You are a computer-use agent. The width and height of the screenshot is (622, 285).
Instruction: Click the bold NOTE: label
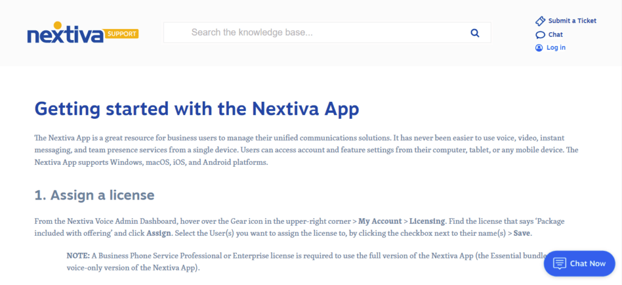78,255
